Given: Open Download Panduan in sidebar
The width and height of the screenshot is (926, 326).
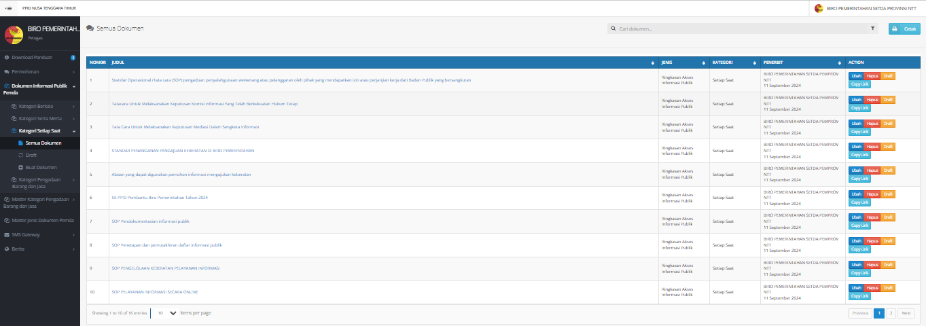Looking at the screenshot, I should [x=40, y=58].
